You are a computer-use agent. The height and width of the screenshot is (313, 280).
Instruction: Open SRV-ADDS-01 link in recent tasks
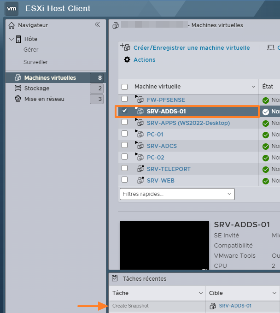coord(235,306)
